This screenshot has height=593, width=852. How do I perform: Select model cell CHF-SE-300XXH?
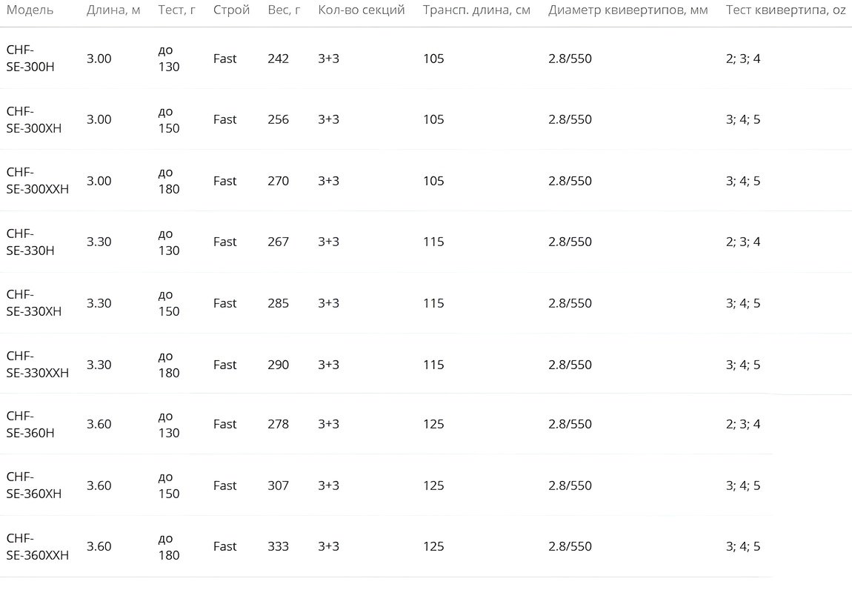pos(38,180)
